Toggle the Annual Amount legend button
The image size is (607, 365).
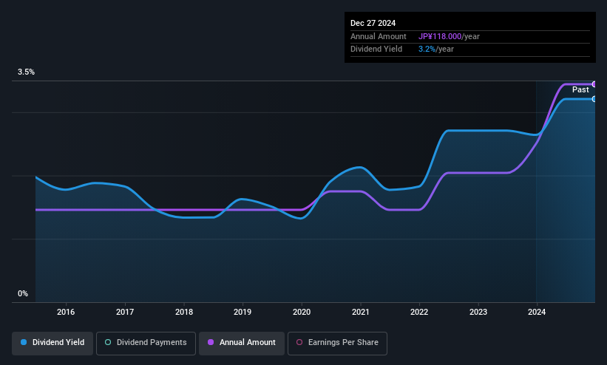pyautogui.click(x=242, y=343)
